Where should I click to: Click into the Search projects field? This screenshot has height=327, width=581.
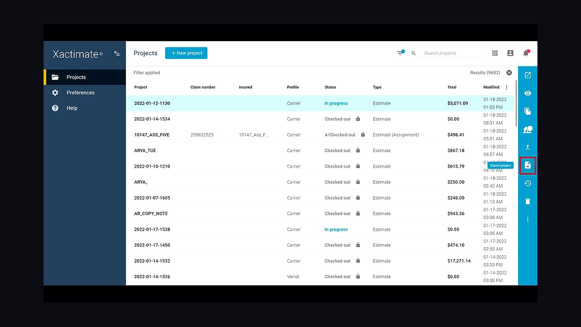[x=451, y=53]
